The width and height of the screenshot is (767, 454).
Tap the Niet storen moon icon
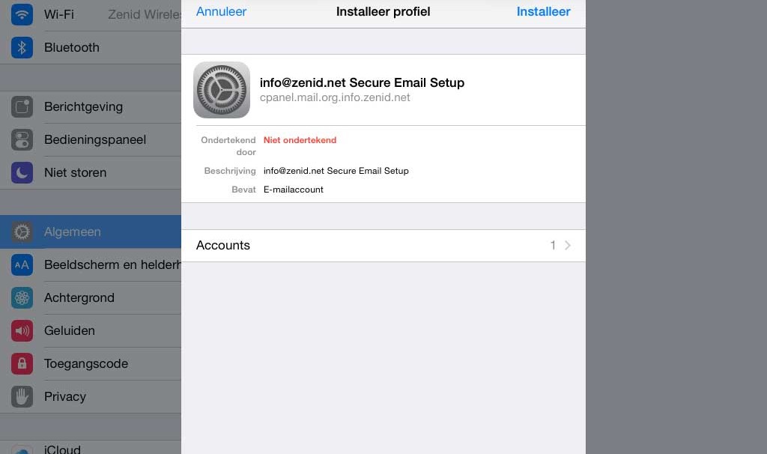pos(22,173)
